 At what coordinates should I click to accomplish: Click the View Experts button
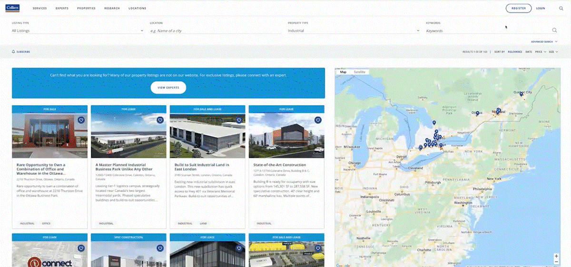click(x=168, y=88)
